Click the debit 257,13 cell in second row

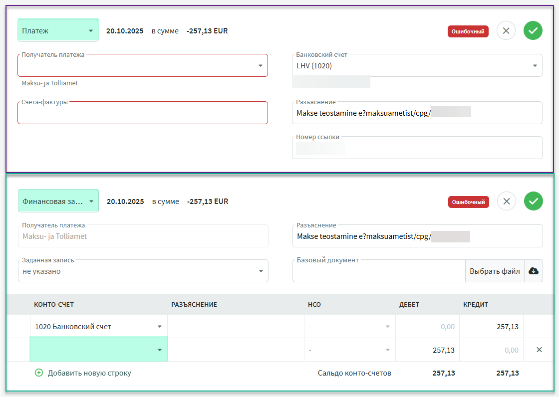(x=427, y=350)
